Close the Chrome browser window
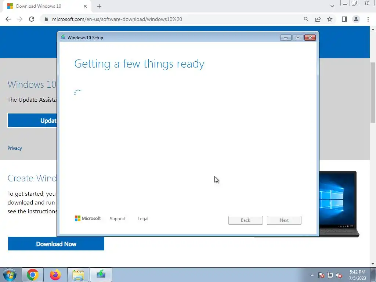This screenshot has height=282, width=376. [x=367, y=3]
